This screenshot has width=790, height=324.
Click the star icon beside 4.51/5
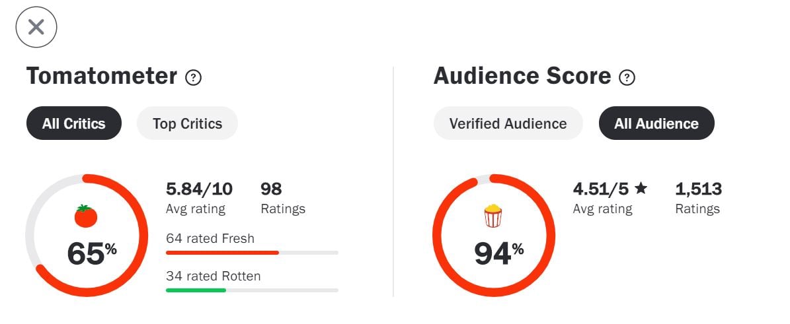point(641,189)
